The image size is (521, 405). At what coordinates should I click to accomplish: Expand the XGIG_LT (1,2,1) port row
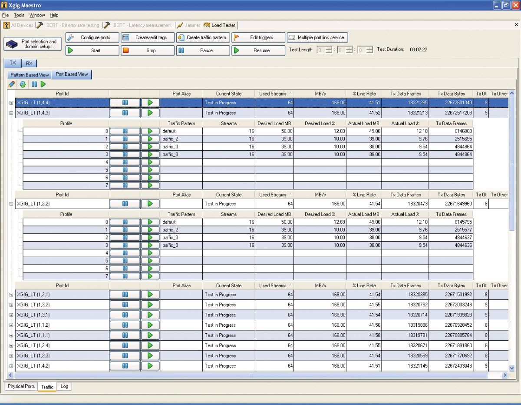pos(11,295)
